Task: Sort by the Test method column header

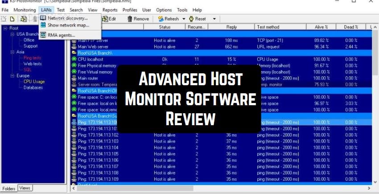Action: pyautogui.click(x=280, y=27)
